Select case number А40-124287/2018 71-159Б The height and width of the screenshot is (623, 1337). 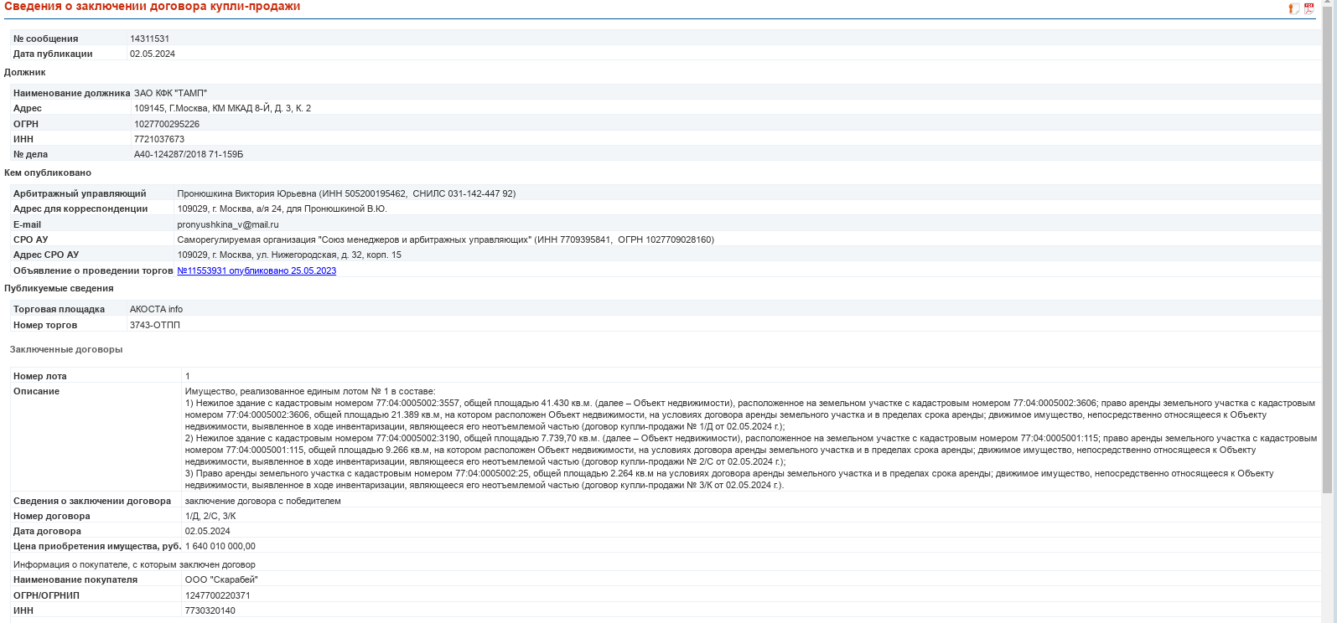tap(189, 154)
